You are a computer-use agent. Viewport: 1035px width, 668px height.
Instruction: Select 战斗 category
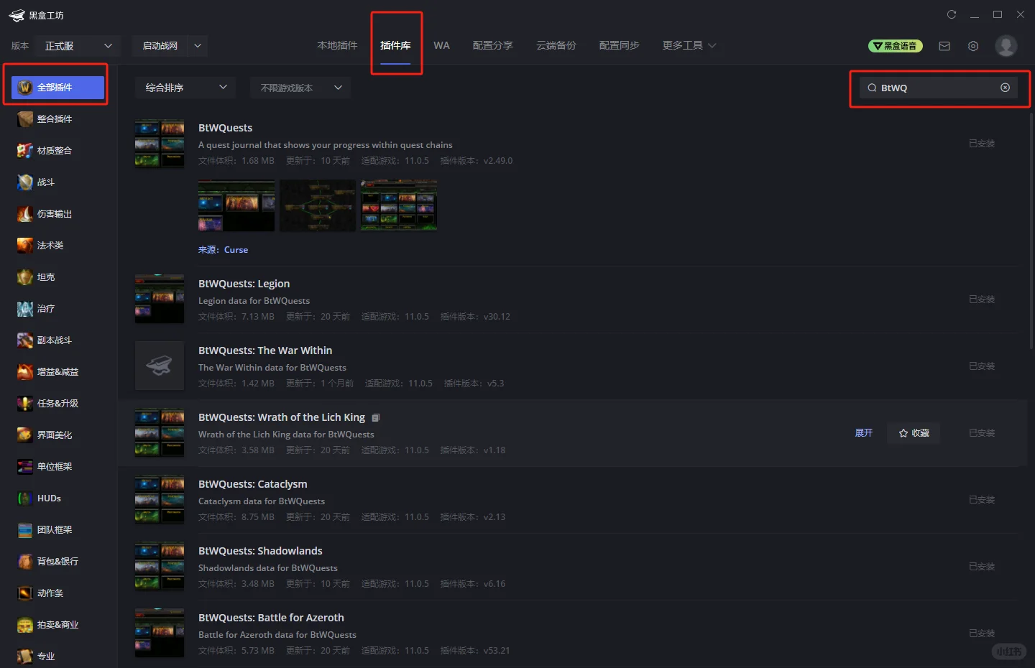[x=58, y=182]
